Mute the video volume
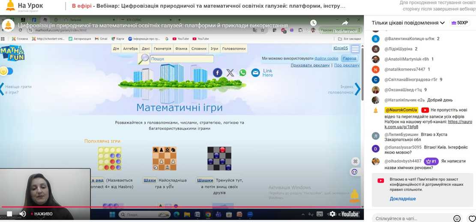Image resolution: width=476 pixels, height=222 pixels. point(23,214)
